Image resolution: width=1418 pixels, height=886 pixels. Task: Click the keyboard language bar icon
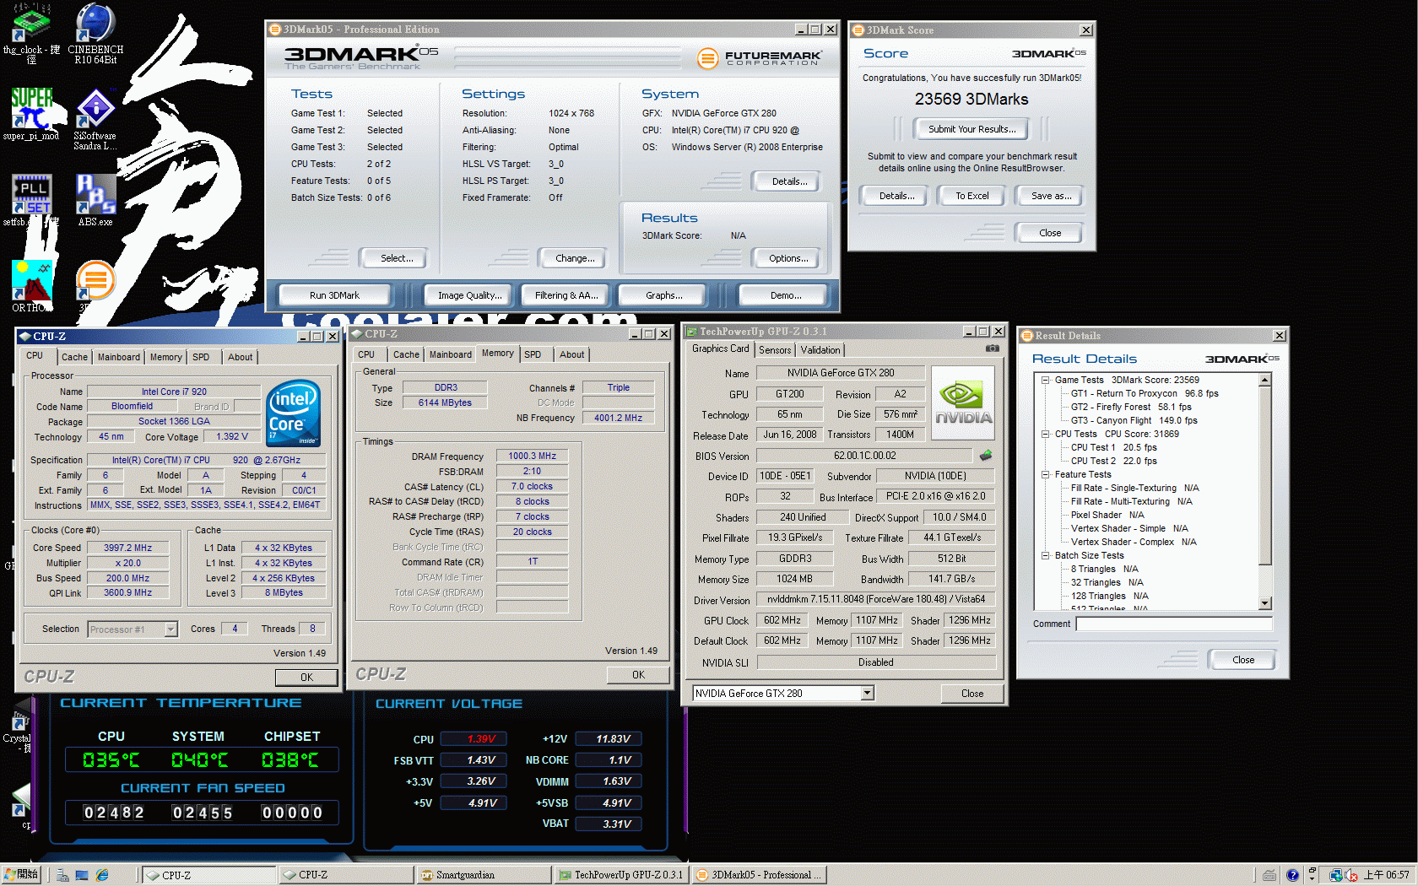tap(1269, 875)
